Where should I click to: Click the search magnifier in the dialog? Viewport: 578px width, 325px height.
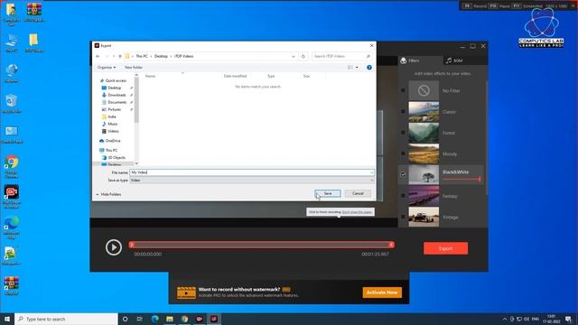(368, 56)
